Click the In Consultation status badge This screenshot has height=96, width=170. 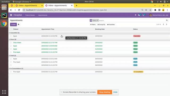(x=138, y=72)
